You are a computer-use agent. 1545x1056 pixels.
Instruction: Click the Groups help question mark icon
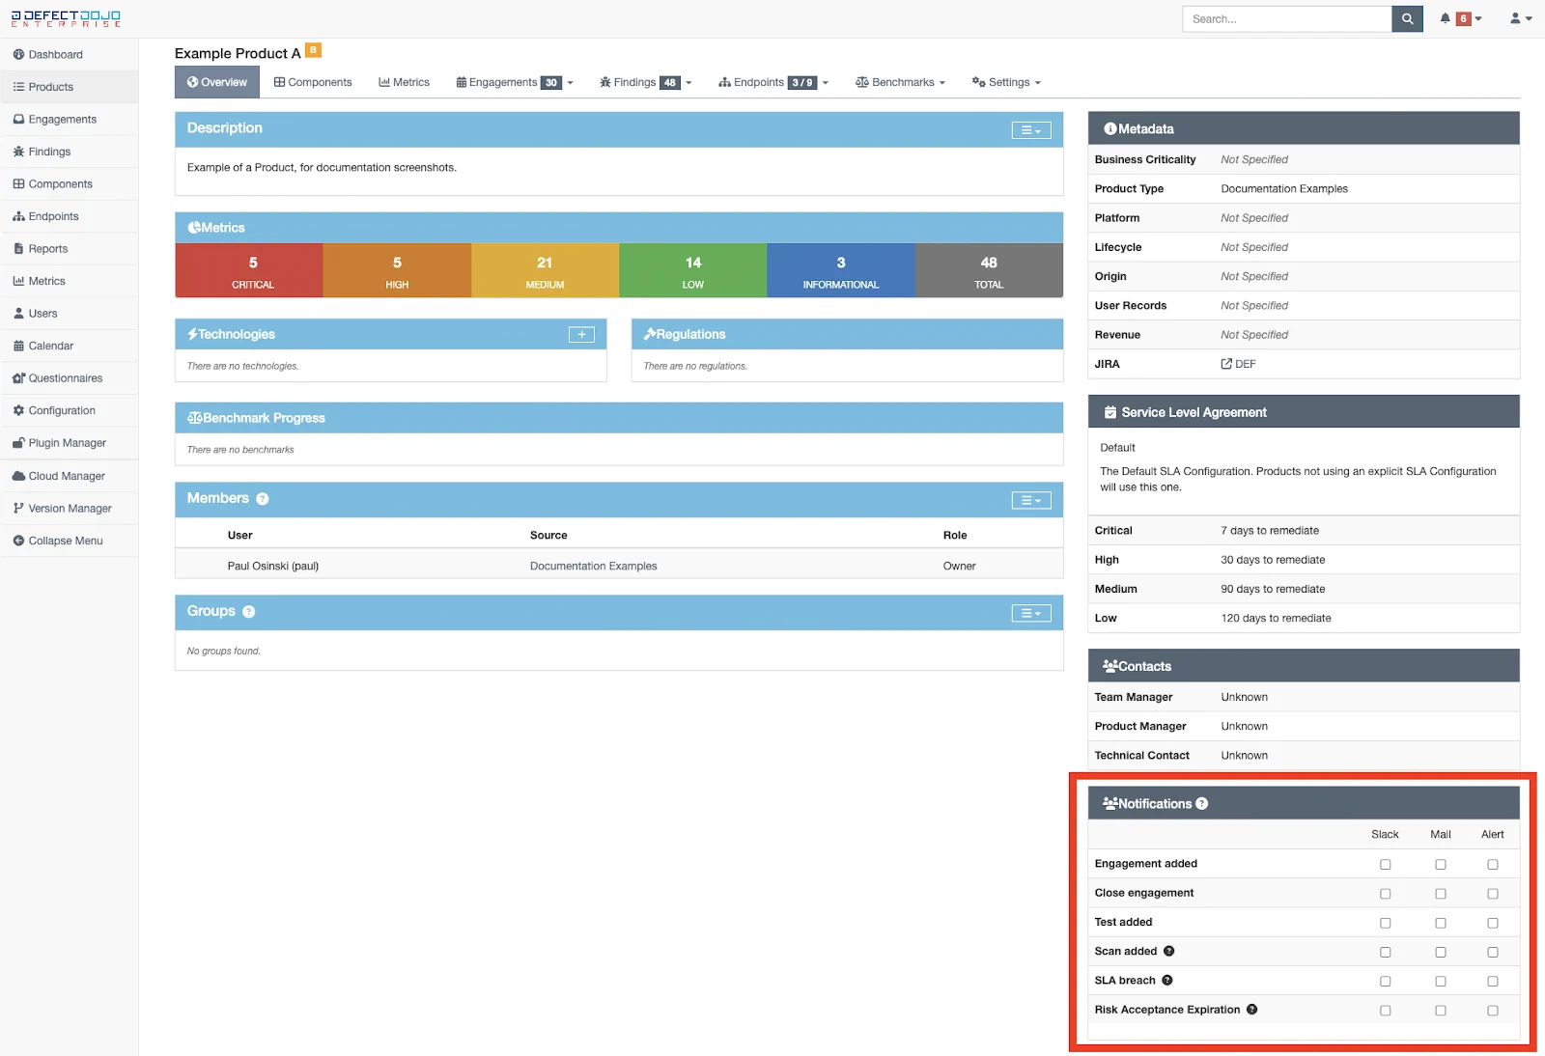click(249, 612)
